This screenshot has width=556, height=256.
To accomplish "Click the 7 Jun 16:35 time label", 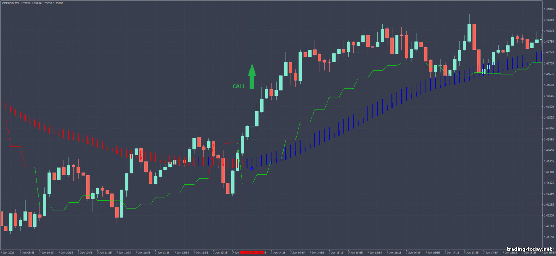I will click(413, 253).
